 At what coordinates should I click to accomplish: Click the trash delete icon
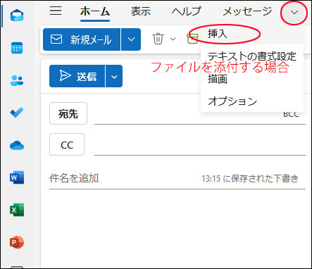(x=158, y=39)
